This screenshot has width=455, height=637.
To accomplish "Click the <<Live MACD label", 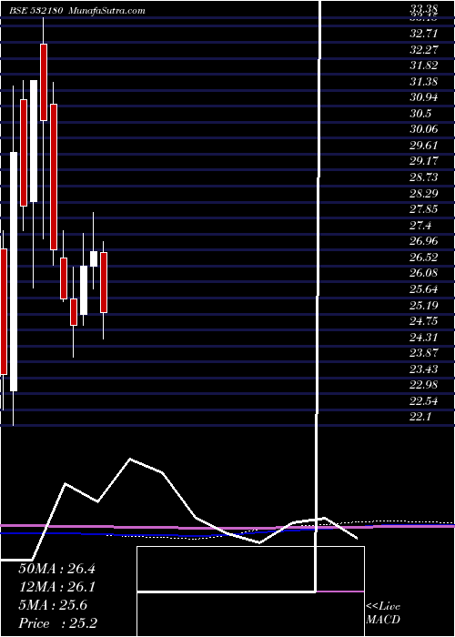I will (383, 613).
